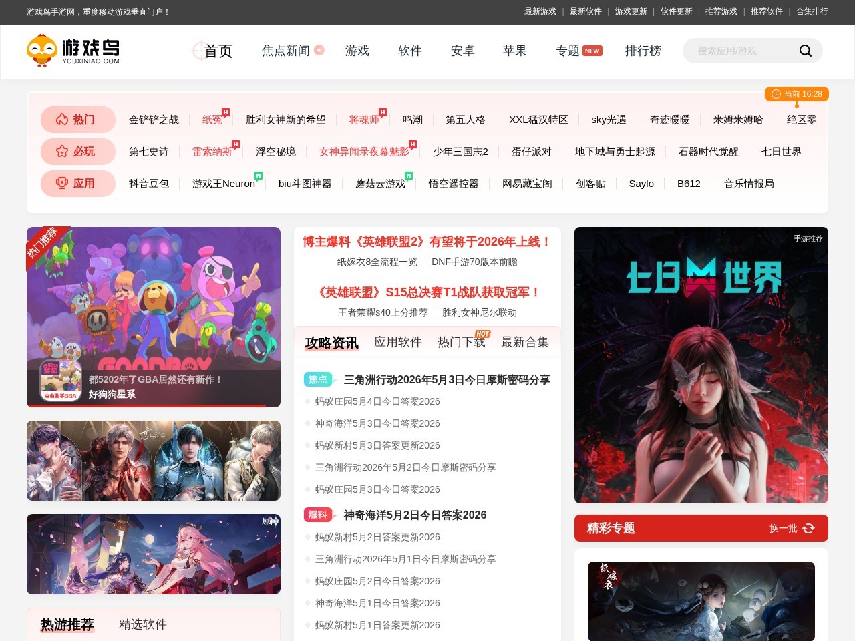Expand the 焦点新闻 dropdown arrow
855x641 pixels.
[319, 50]
